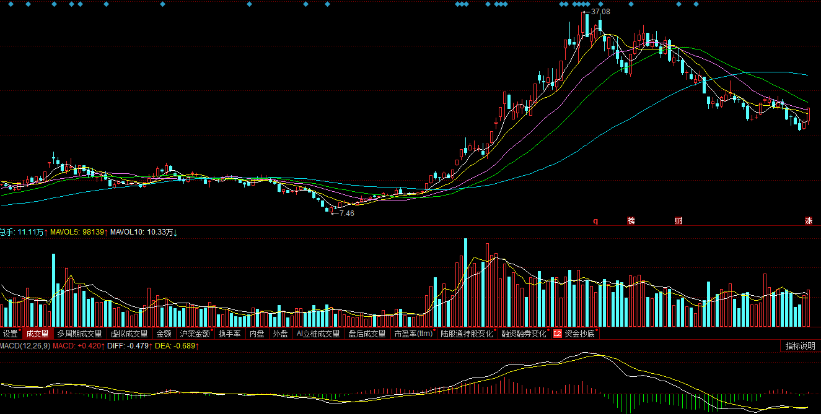Select the 金额 indicator tab
The width and height of the screenshot is (821, 414).
coord(164,334)
